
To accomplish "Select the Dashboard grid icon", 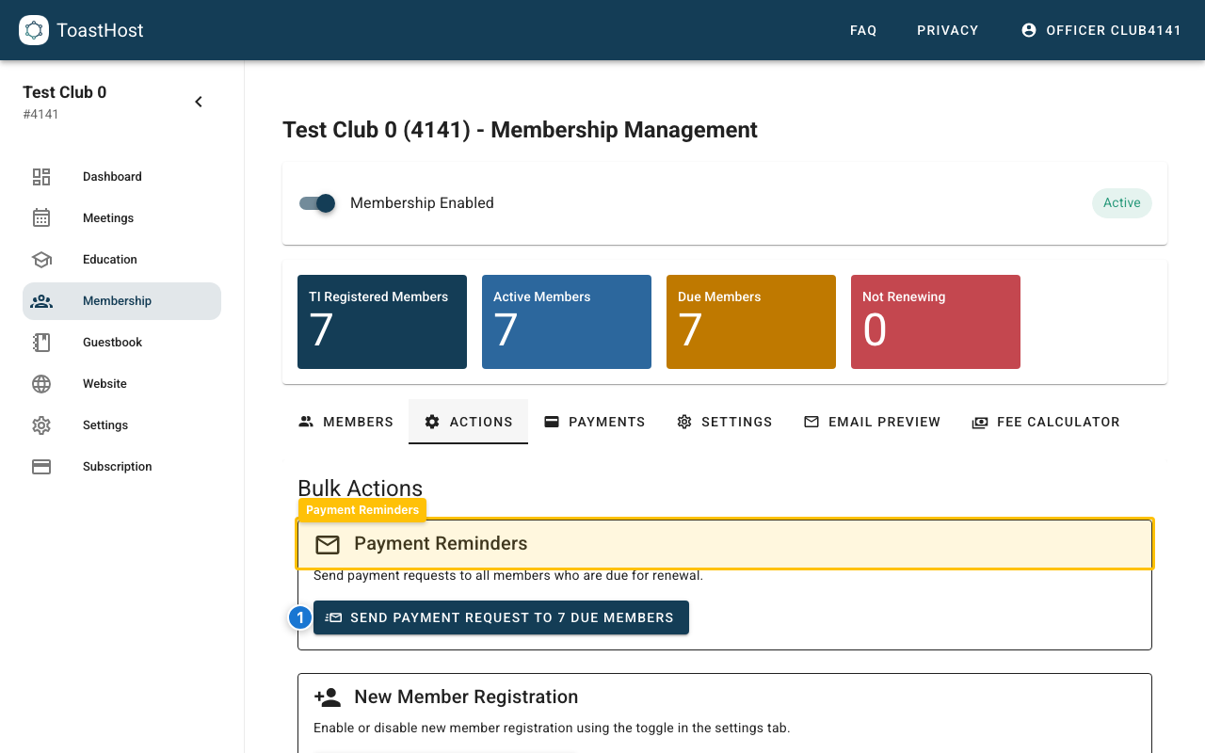I will pyautogui.click(x=41, y=176).
